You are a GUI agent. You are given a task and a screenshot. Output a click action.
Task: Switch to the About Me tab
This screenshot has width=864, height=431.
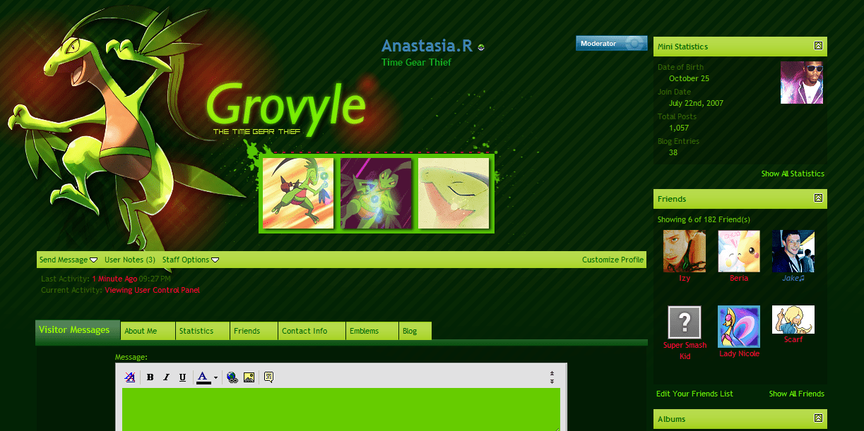tap(148, 331)
